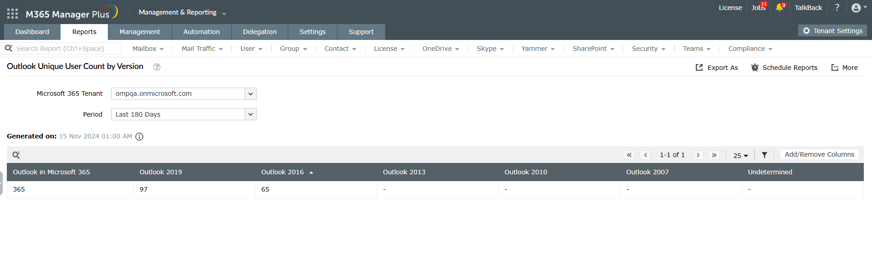The height and width of the screenshot is (271, 872).
Task: Expand the Mailbox reports menu
Action: click(148, 49)
